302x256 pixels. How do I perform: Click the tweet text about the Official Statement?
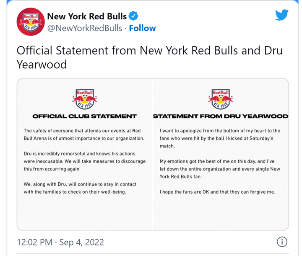click(x=149, y=51)
